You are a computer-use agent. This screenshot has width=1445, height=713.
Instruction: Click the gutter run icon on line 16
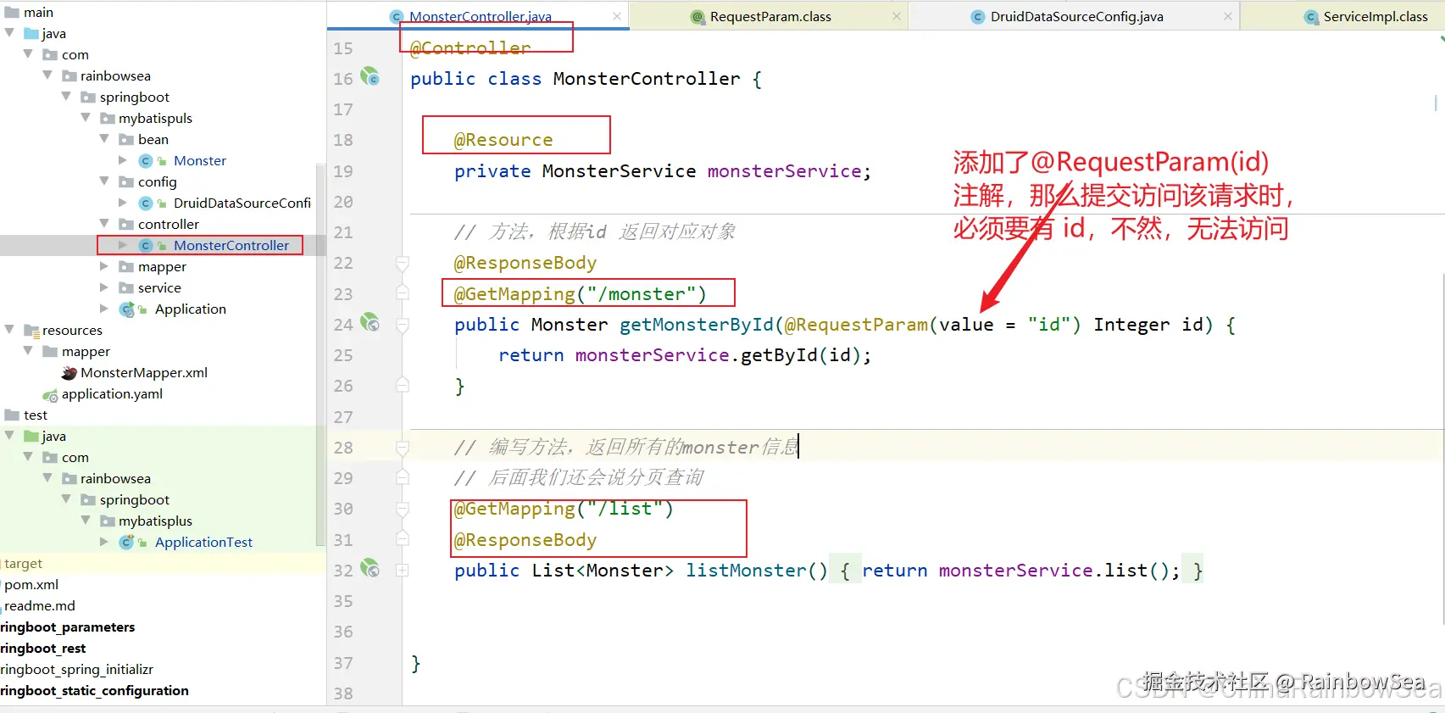click(x=370, y=77)
